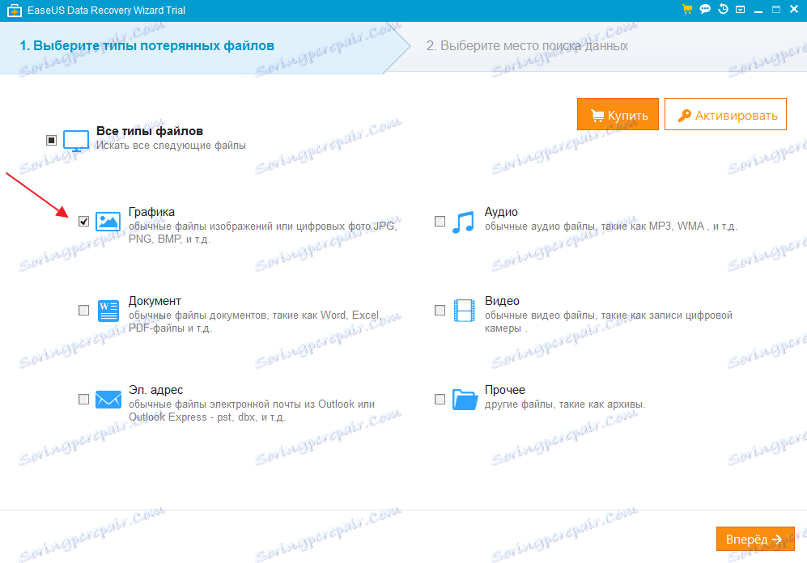The image size is (807, 563).
Task: Click the Видео film strip icon
Action: pos(465,311)
